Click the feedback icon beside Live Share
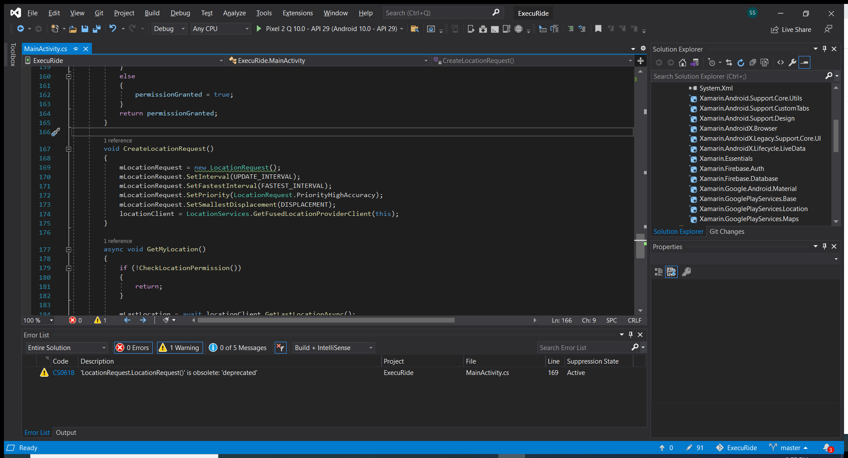Viewport: 848px width, 458px height. tap(828, 29)
